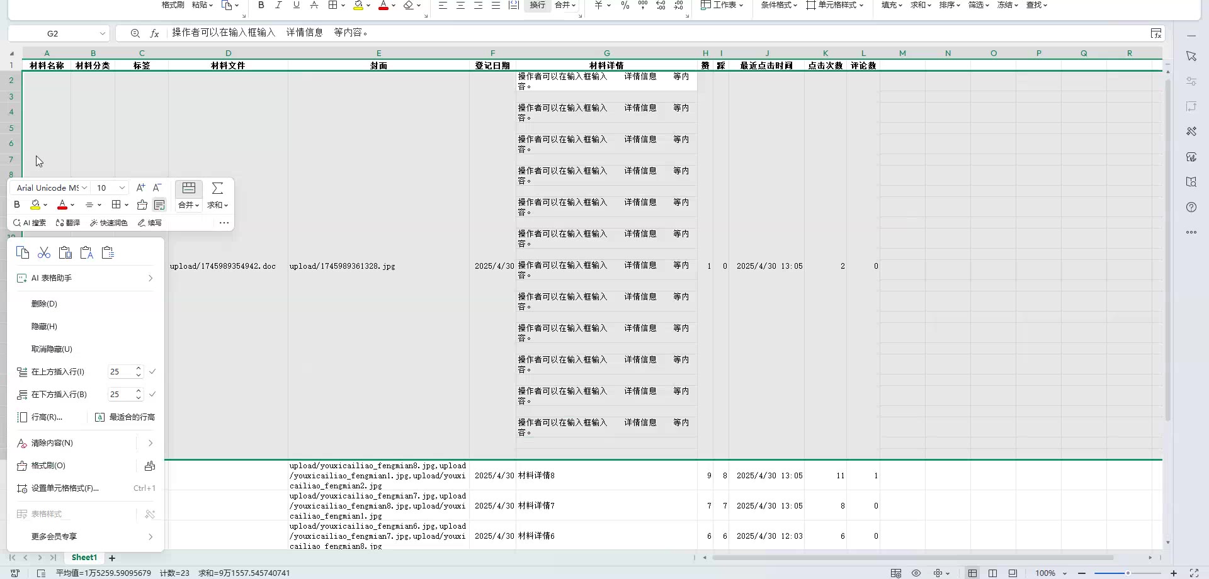This screenshot has width=1209, height=579.
Task: Click 最适合的行高 autofit row height
Action: point(125,417)
